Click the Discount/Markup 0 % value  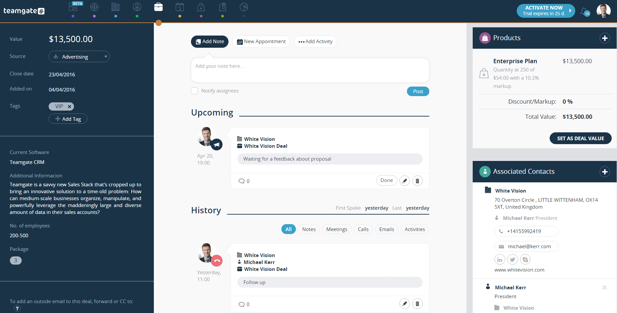click(568, 102)
